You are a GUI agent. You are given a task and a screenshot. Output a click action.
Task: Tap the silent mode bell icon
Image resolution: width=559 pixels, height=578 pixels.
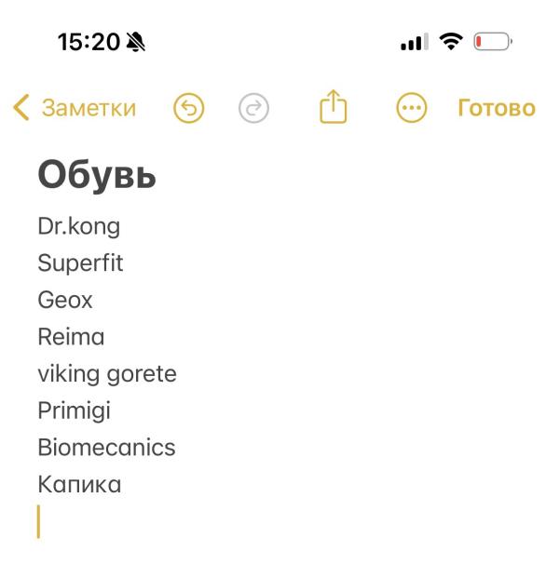[x=135, y=42]
